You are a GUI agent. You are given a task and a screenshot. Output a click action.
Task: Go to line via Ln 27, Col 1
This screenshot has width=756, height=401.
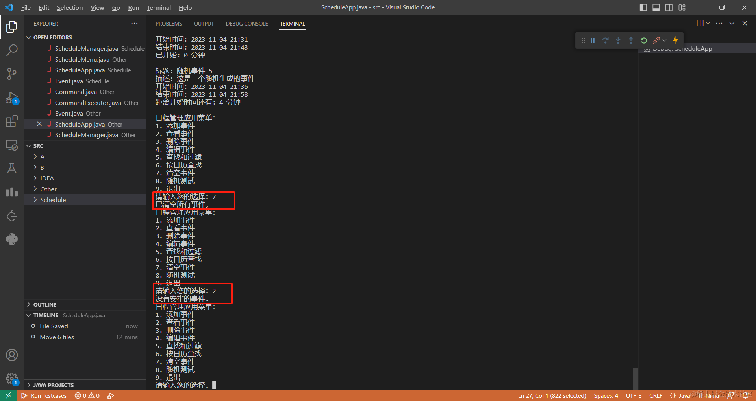coord(552,396)
